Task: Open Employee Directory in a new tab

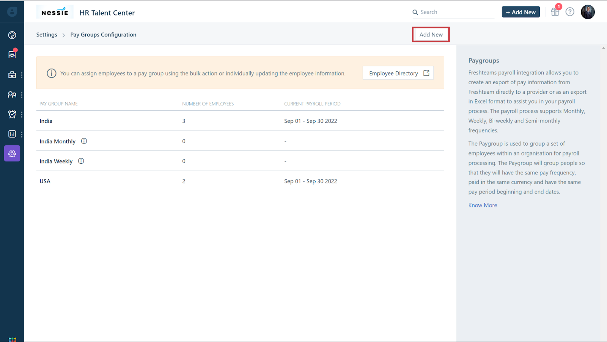Action: (x=398, y=73)
